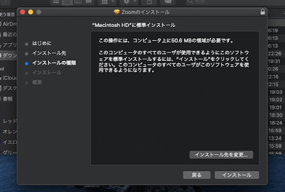Image resolution: width=285 pixels, height=192 pixels.
Task: Click the window title Zoomのインストール
Action: [x=146, y=12]
